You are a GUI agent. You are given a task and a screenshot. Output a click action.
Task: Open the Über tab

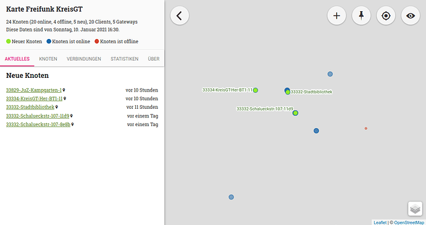click(x=154, y=59)
